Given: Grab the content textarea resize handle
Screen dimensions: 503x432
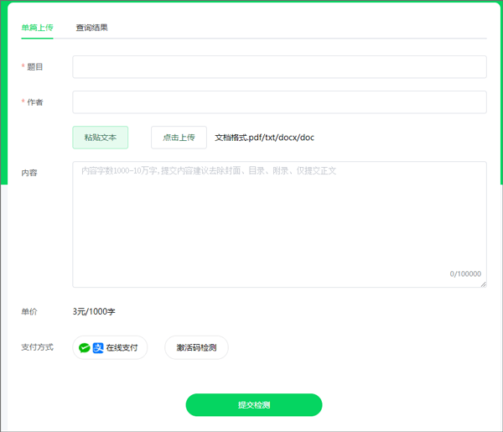Looking at the screenshot, I should coord(483,284).
